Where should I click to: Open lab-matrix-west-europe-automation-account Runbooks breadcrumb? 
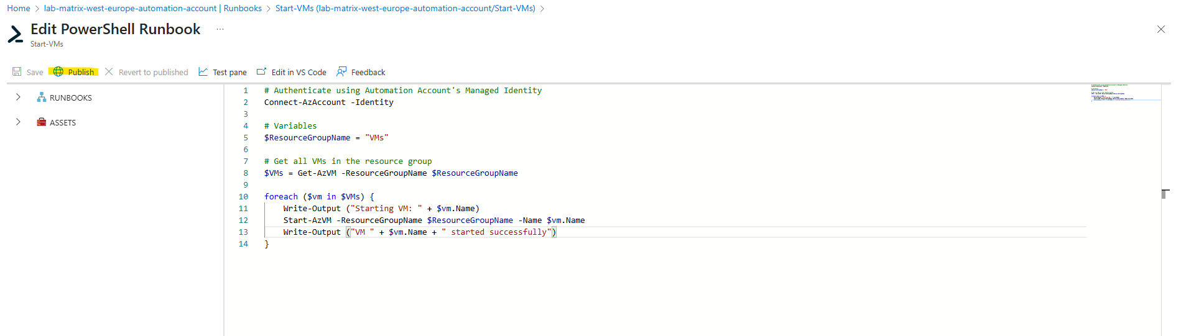[x=153, y=8]
